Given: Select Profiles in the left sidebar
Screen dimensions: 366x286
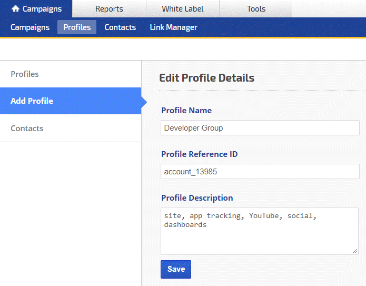Looking at the screenshot, I should pyautogui.click(x=25, y=74).
